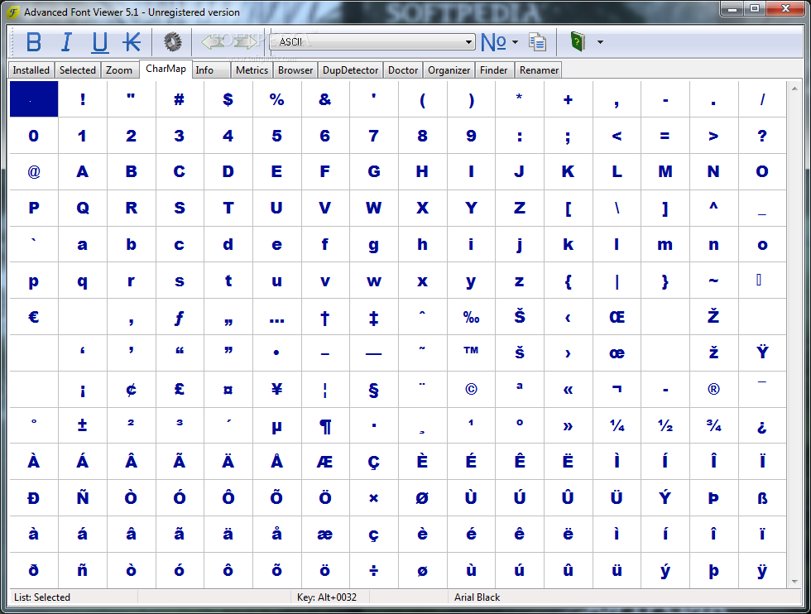Viewport: 811px width, 614px height.
Task: Select the ‰ per mille cell
Action: [471, 317]
